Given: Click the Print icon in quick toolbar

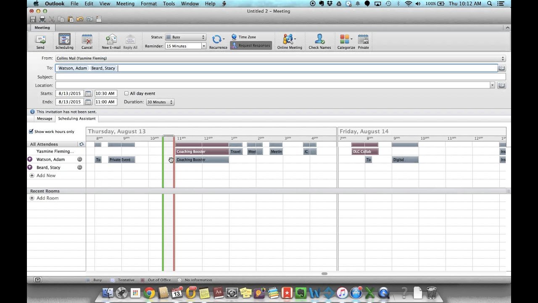Looking at the screenshot, I should coord(42,19).
